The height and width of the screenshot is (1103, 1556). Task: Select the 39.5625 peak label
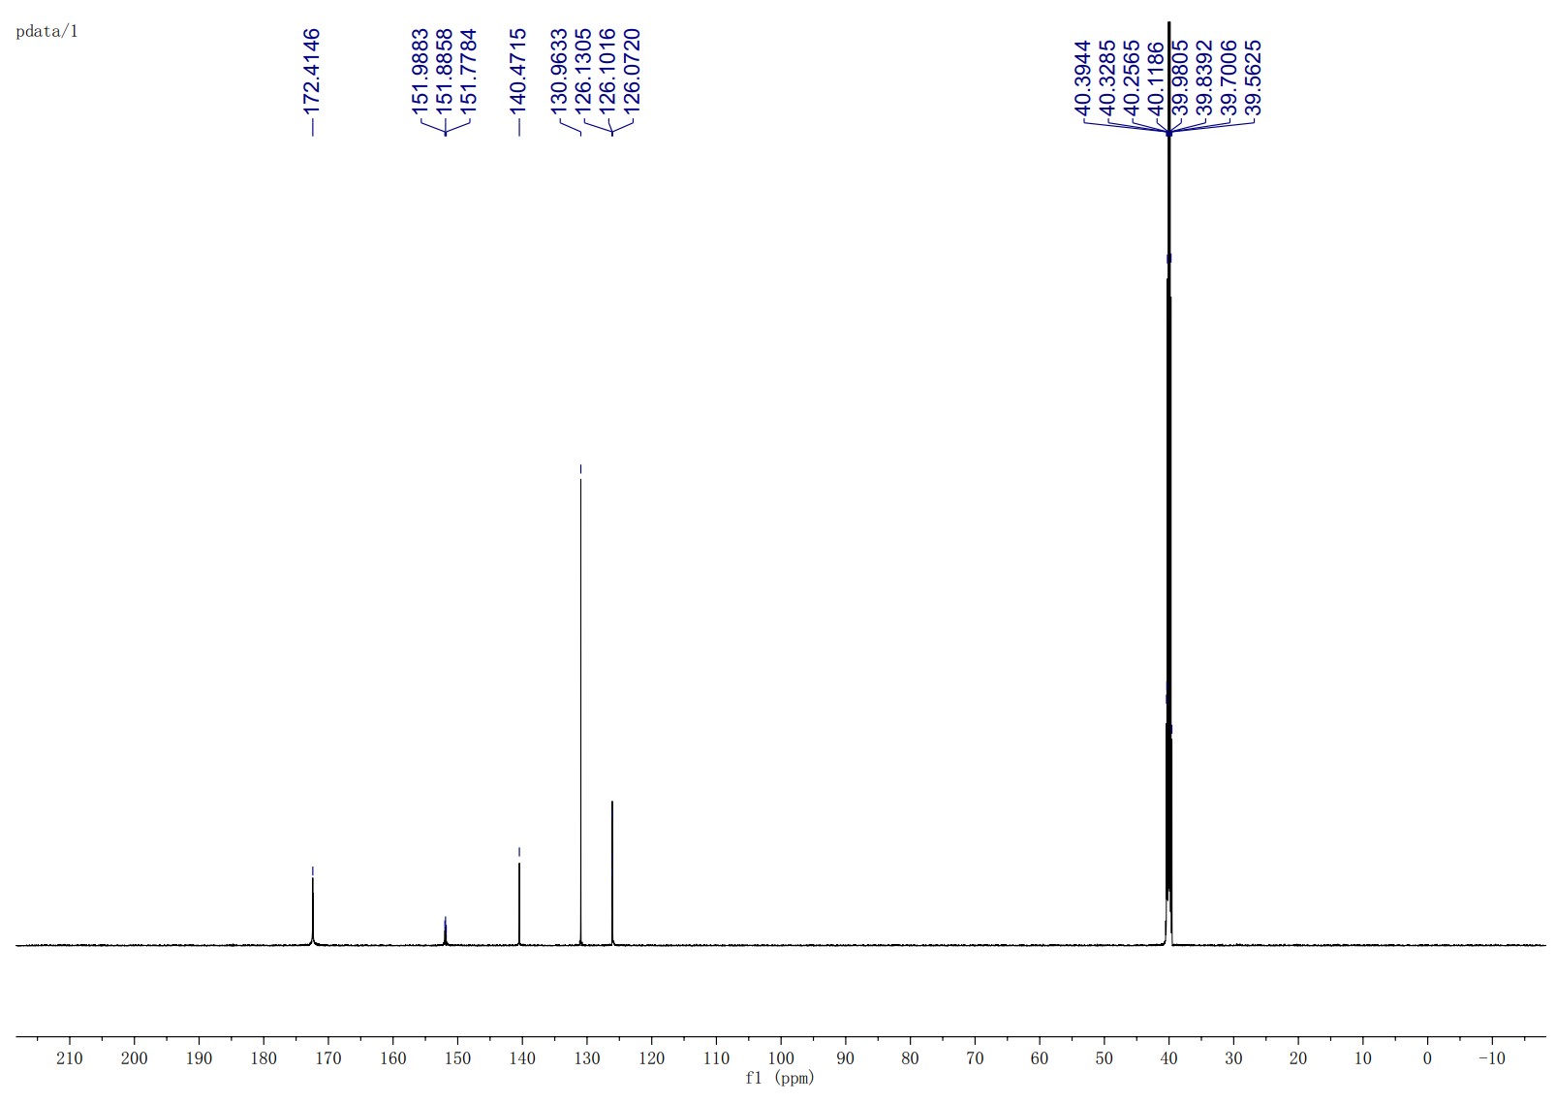(x=1253, y=78)
